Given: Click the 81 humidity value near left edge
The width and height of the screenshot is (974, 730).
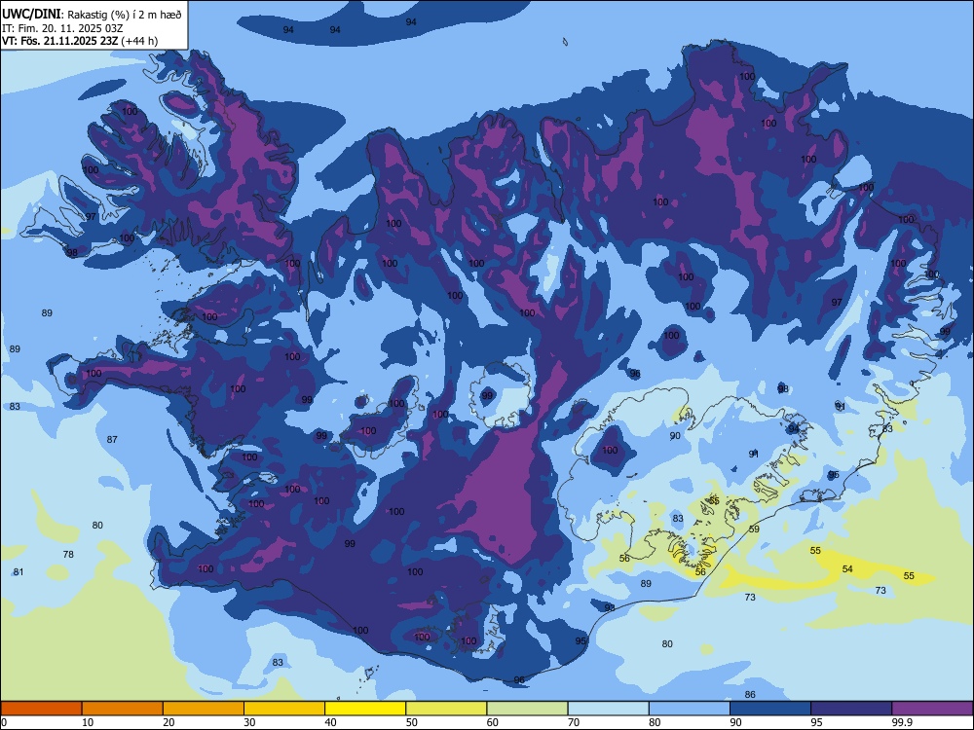Looking at the screenshot, I should [19, 571].
